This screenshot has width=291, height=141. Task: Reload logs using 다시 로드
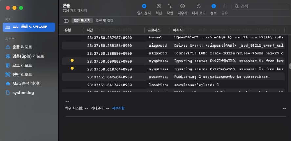198,6
